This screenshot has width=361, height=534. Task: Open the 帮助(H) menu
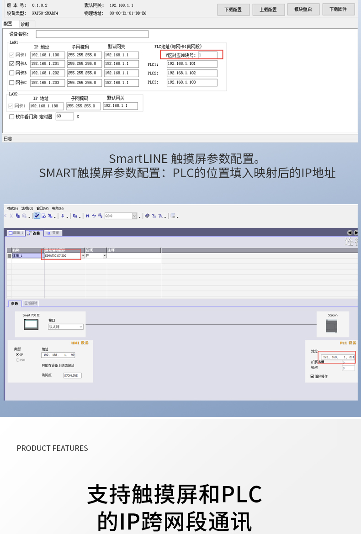pos(58,208)
